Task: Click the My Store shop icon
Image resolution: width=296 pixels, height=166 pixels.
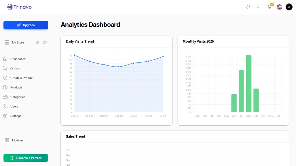Action: [x=7, y=42]
